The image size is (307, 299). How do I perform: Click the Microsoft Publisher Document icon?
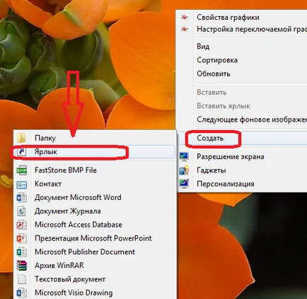[x=22, y=252]
